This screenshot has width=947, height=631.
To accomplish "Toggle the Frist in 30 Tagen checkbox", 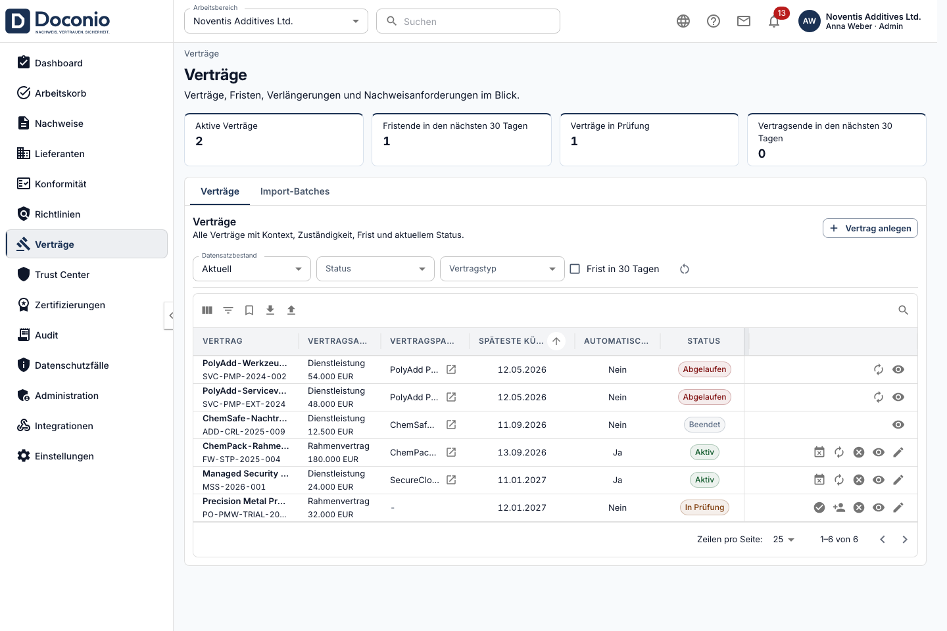I will point(575,269).
